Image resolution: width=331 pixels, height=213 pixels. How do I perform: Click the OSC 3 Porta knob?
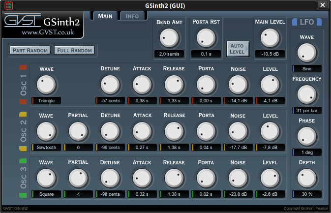point(206,178)
